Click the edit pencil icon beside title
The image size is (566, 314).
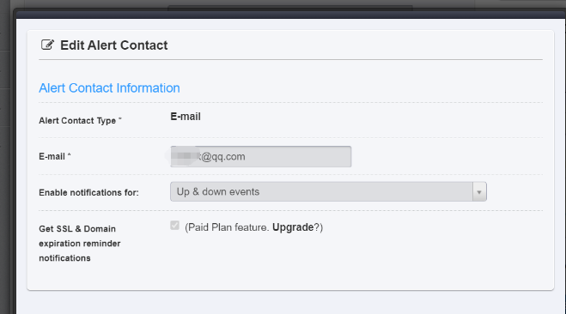47,45
